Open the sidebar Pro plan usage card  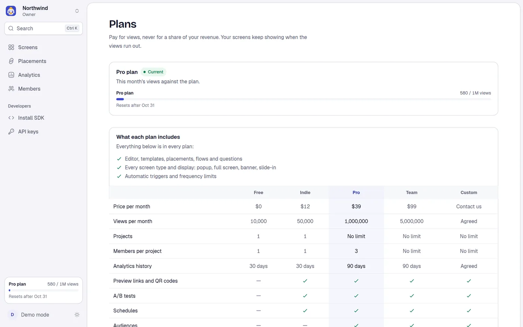click(x=43, y=290)
